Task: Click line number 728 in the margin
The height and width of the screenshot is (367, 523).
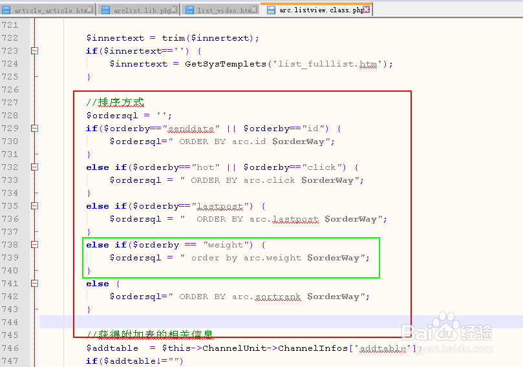Action: tap(10, 115)
